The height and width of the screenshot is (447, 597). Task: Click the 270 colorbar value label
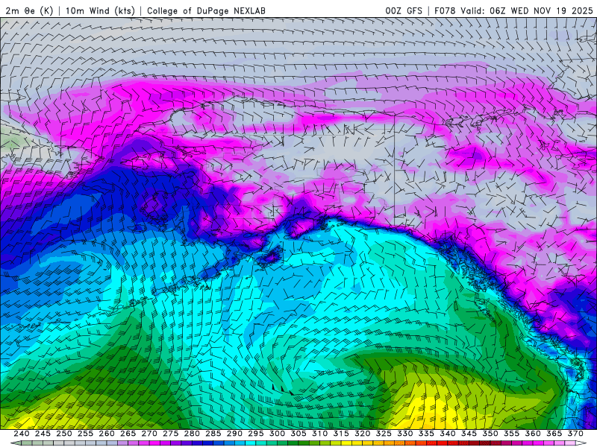pyautogui.click(x=149, y=434)
